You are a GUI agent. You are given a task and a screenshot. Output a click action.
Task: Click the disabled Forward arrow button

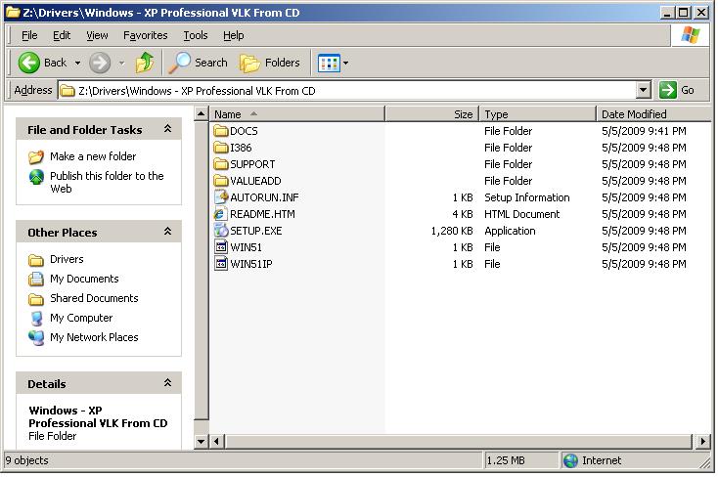(100, 63)
